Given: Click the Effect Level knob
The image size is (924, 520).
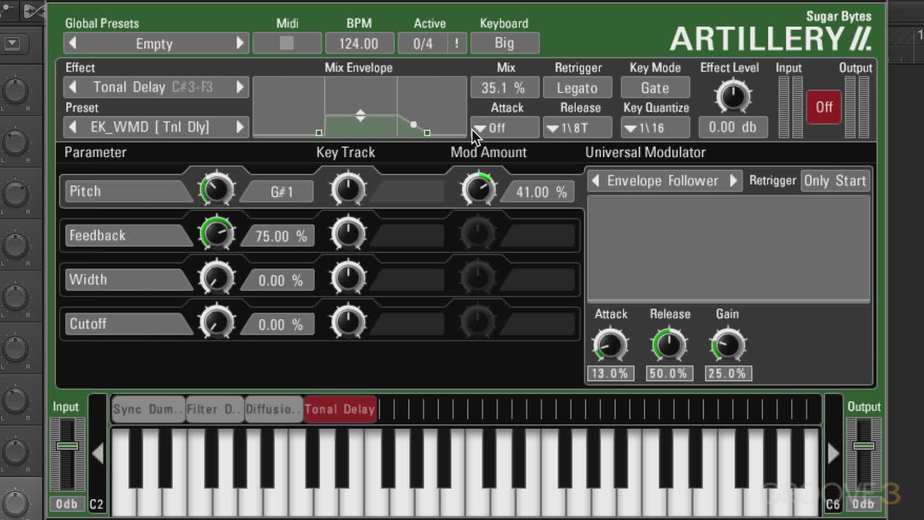Looking at the screenshot, I should 733,96.
